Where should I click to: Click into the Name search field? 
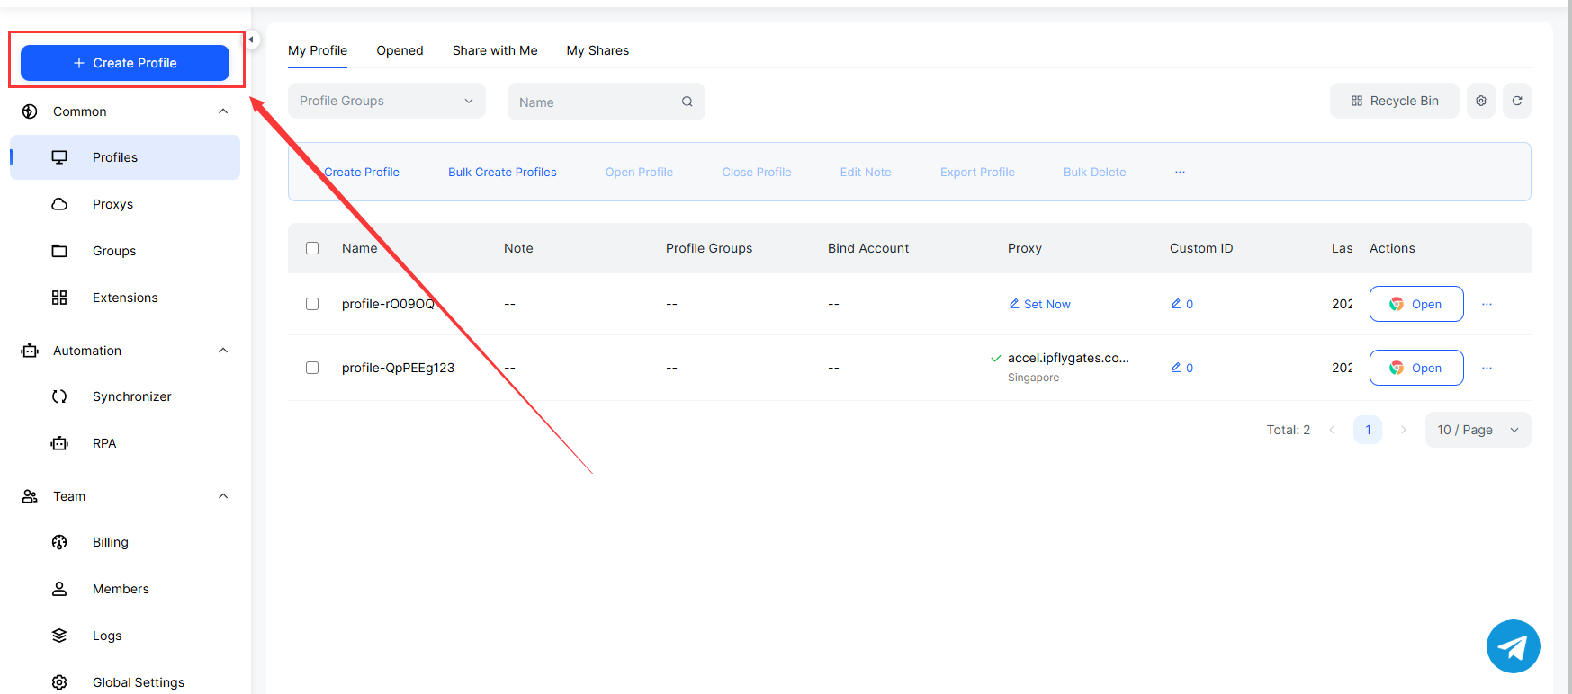(594, 102)
